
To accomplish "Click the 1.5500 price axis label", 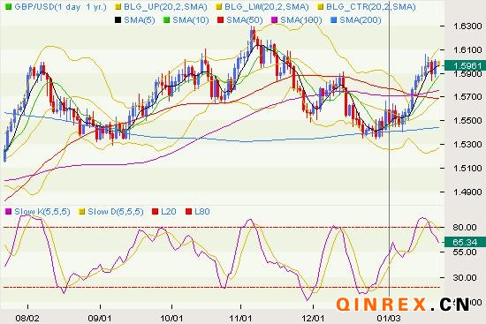I will coord(467,120).
